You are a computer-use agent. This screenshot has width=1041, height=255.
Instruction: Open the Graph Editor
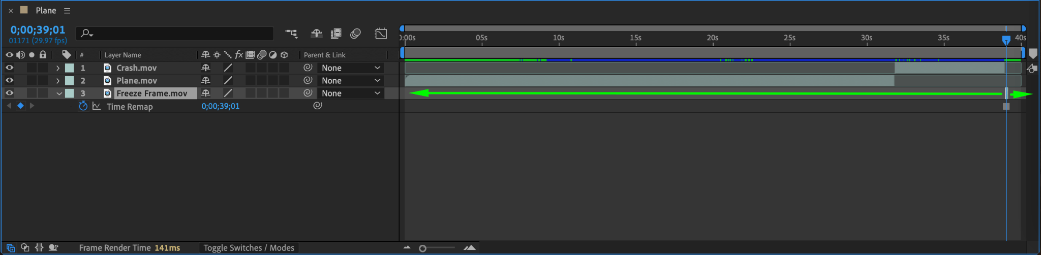pyautogui.click(x=381, y=34)
